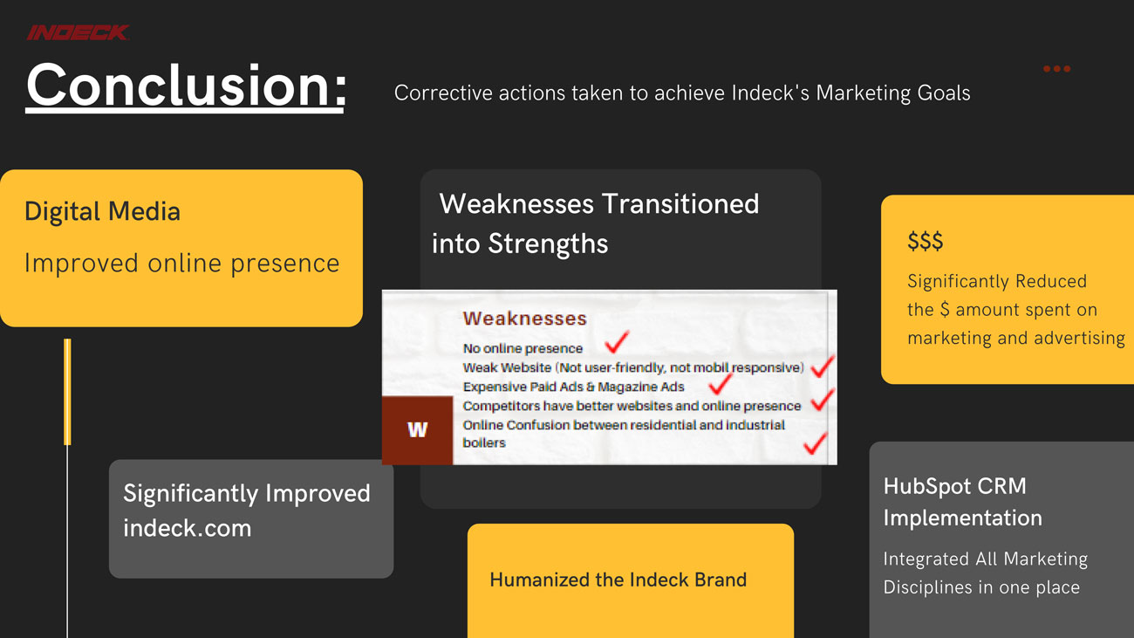Click the Corrective actions subtitle text
Image resolution: width=1134 pixels, height=638 pixels.
click(x=682, y=93)
